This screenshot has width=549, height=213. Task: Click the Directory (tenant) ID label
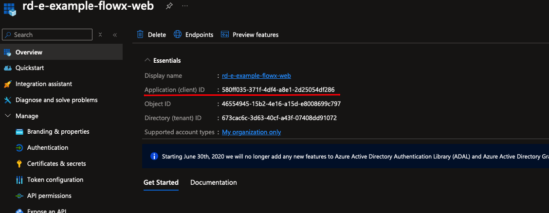pyautogui.click(x=173, y=118)
